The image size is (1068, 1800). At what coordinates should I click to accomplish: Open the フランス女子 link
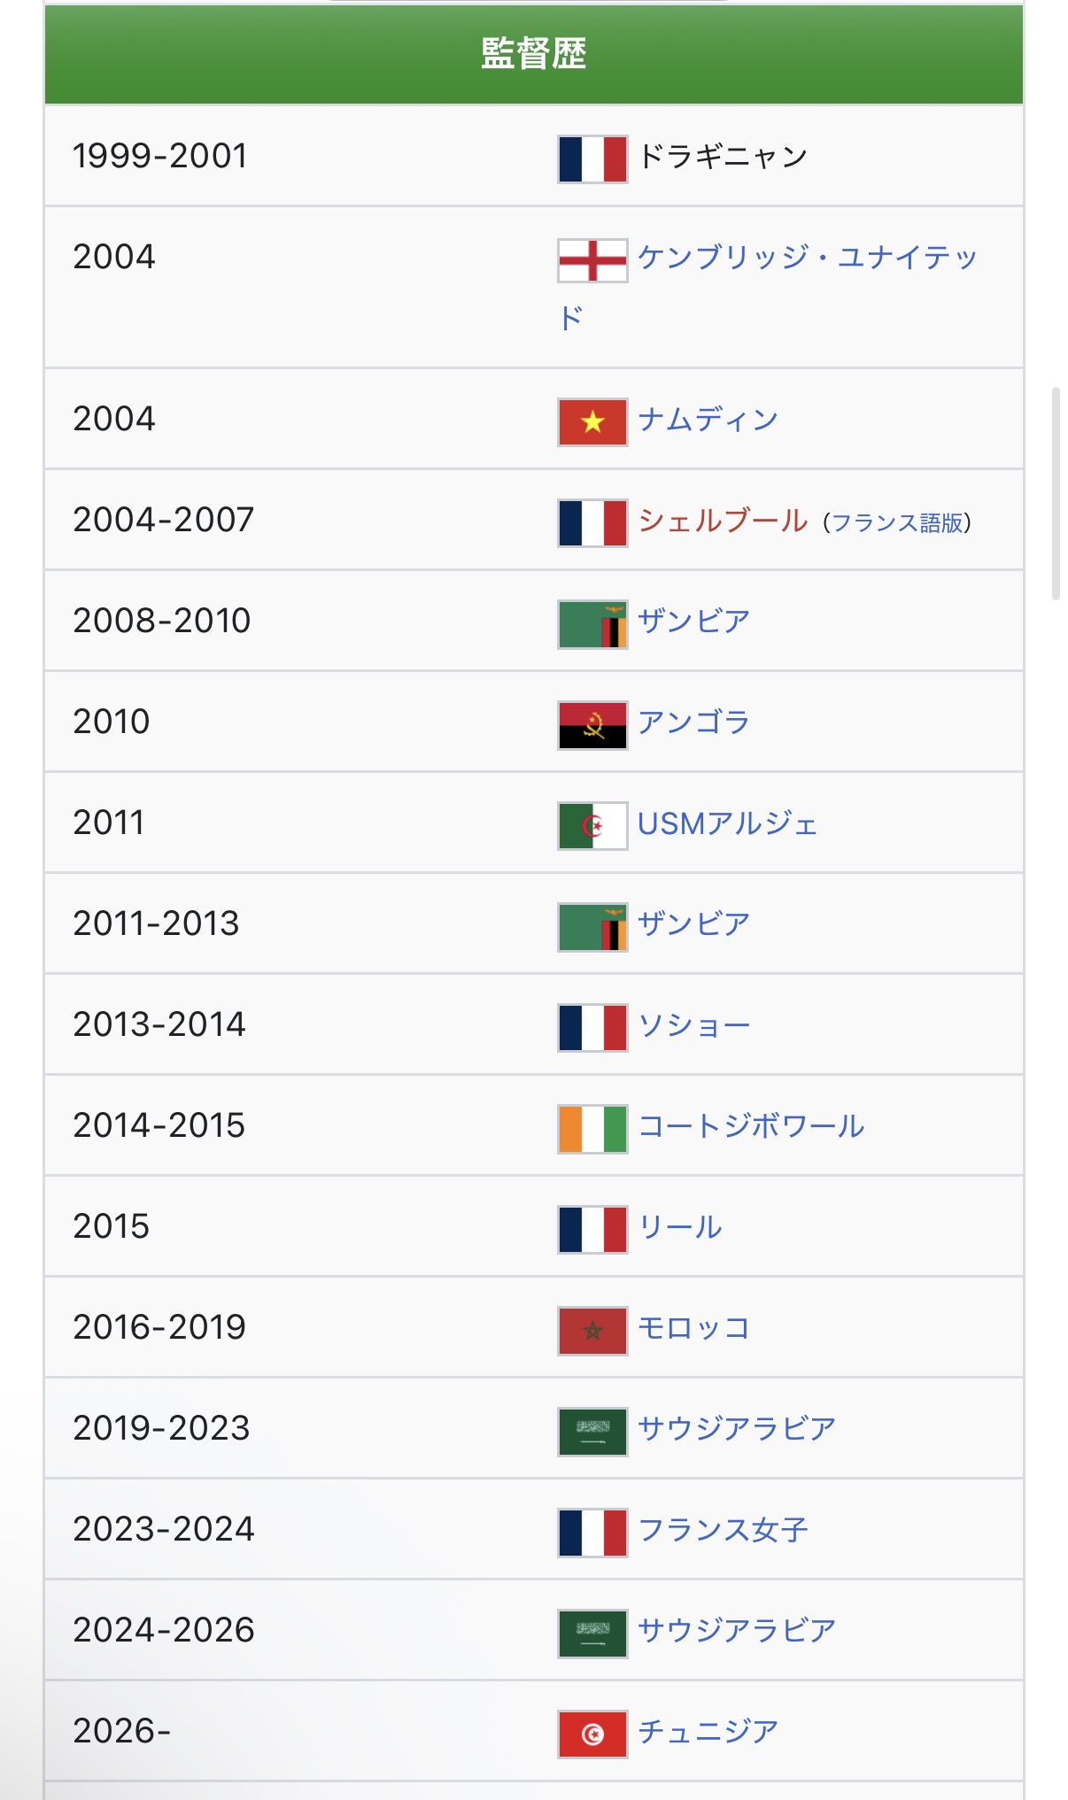tap(723, 1529)
